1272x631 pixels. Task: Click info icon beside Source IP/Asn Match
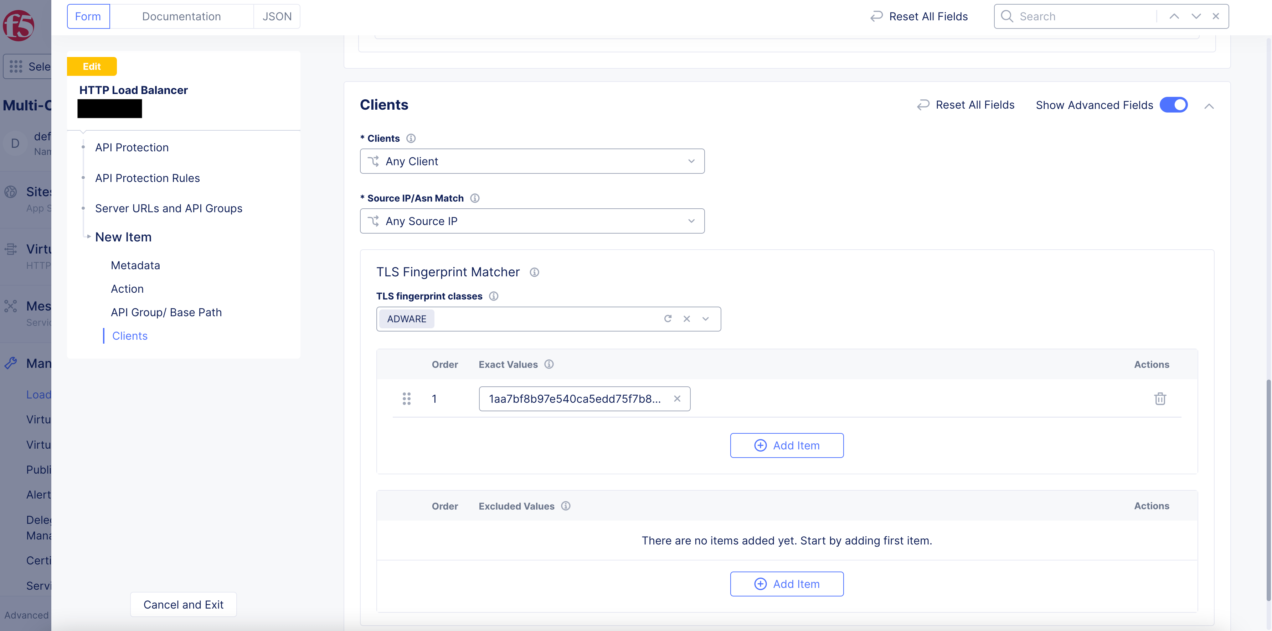tap(474, 198)
